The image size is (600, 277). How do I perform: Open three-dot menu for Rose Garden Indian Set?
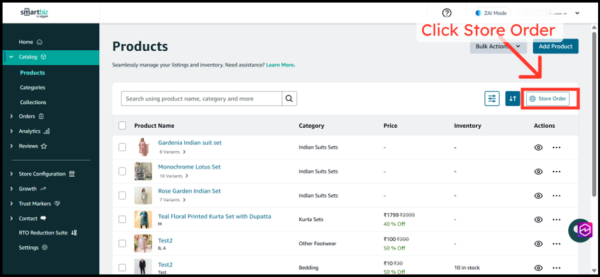click(557, 195)
